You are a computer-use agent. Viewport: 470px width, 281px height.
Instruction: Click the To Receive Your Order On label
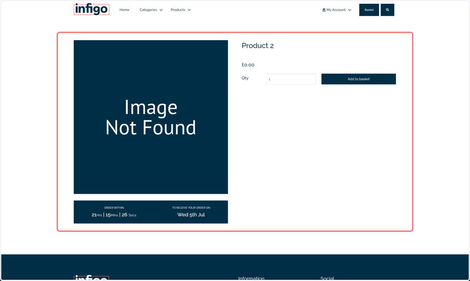pyautogui.click(x=191, y=208)
